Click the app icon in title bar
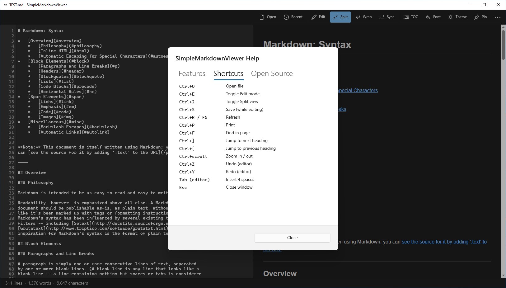This screenshot has height=288, width=506. point(5,5)
